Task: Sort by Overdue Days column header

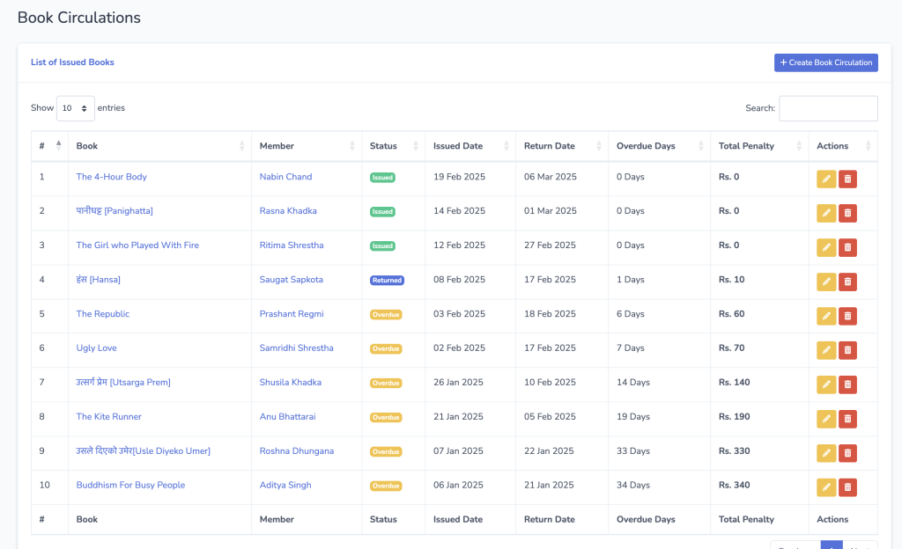Action: [659, 146]
